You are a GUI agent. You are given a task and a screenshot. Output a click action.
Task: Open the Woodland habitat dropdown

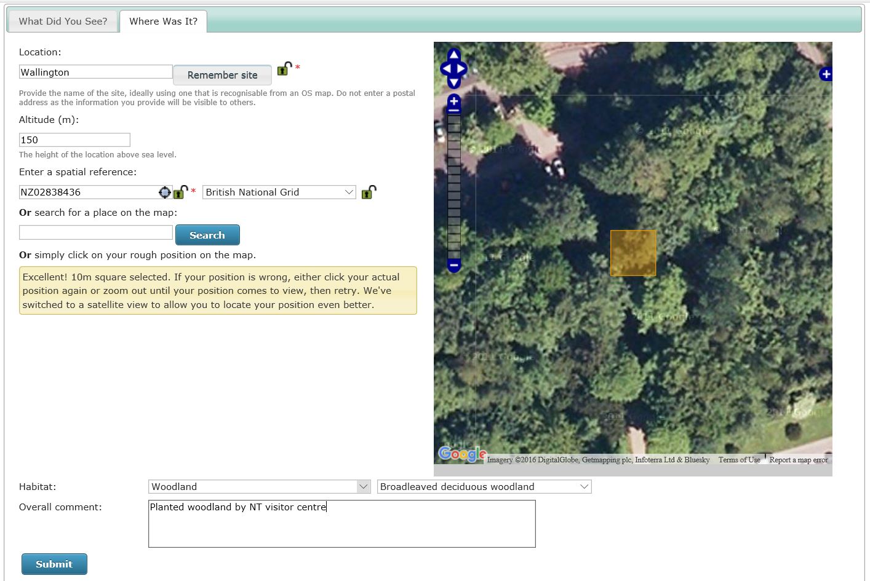[x=259, y=487]
